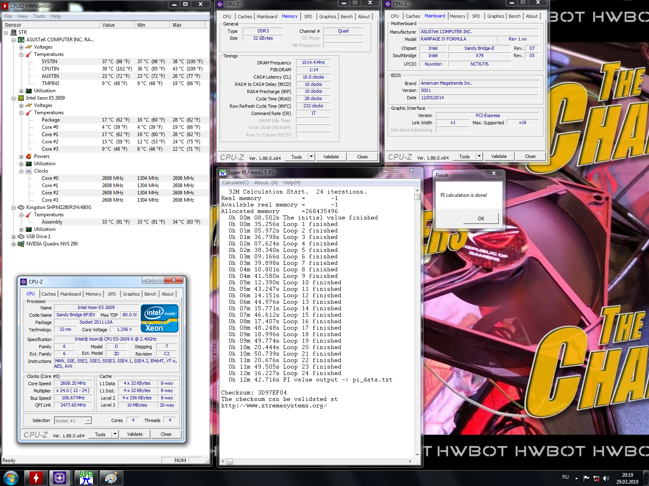Click the Value column header in HWMonitor
This screenshot has width=649, height=486.
pyautogui.click(x=117, y=25)
